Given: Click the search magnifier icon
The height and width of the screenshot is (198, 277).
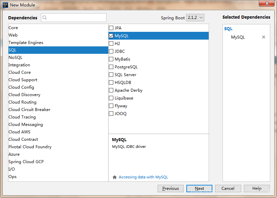Looking at the screenshot, I should pos(45,18).
